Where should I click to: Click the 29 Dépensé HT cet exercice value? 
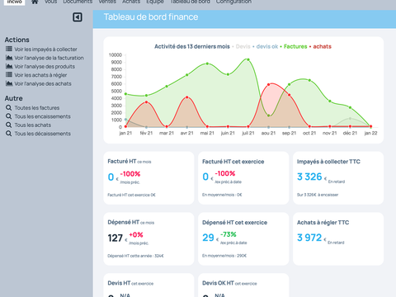coord(208,238)
